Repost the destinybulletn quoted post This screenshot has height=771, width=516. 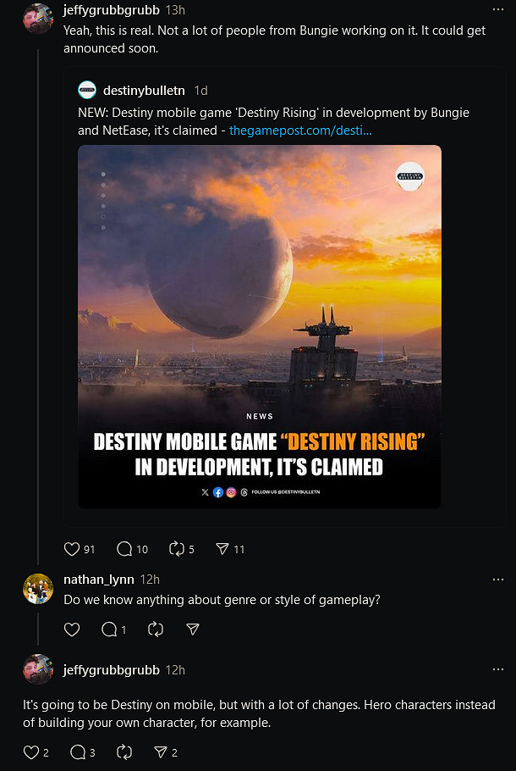point(179,549)
